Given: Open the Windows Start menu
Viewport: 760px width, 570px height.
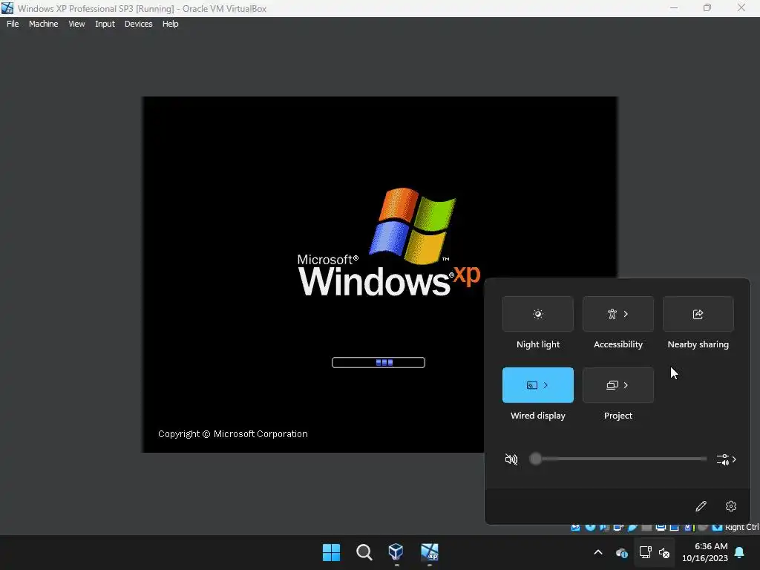Looking at the screenshot, I should pos(332,552).
